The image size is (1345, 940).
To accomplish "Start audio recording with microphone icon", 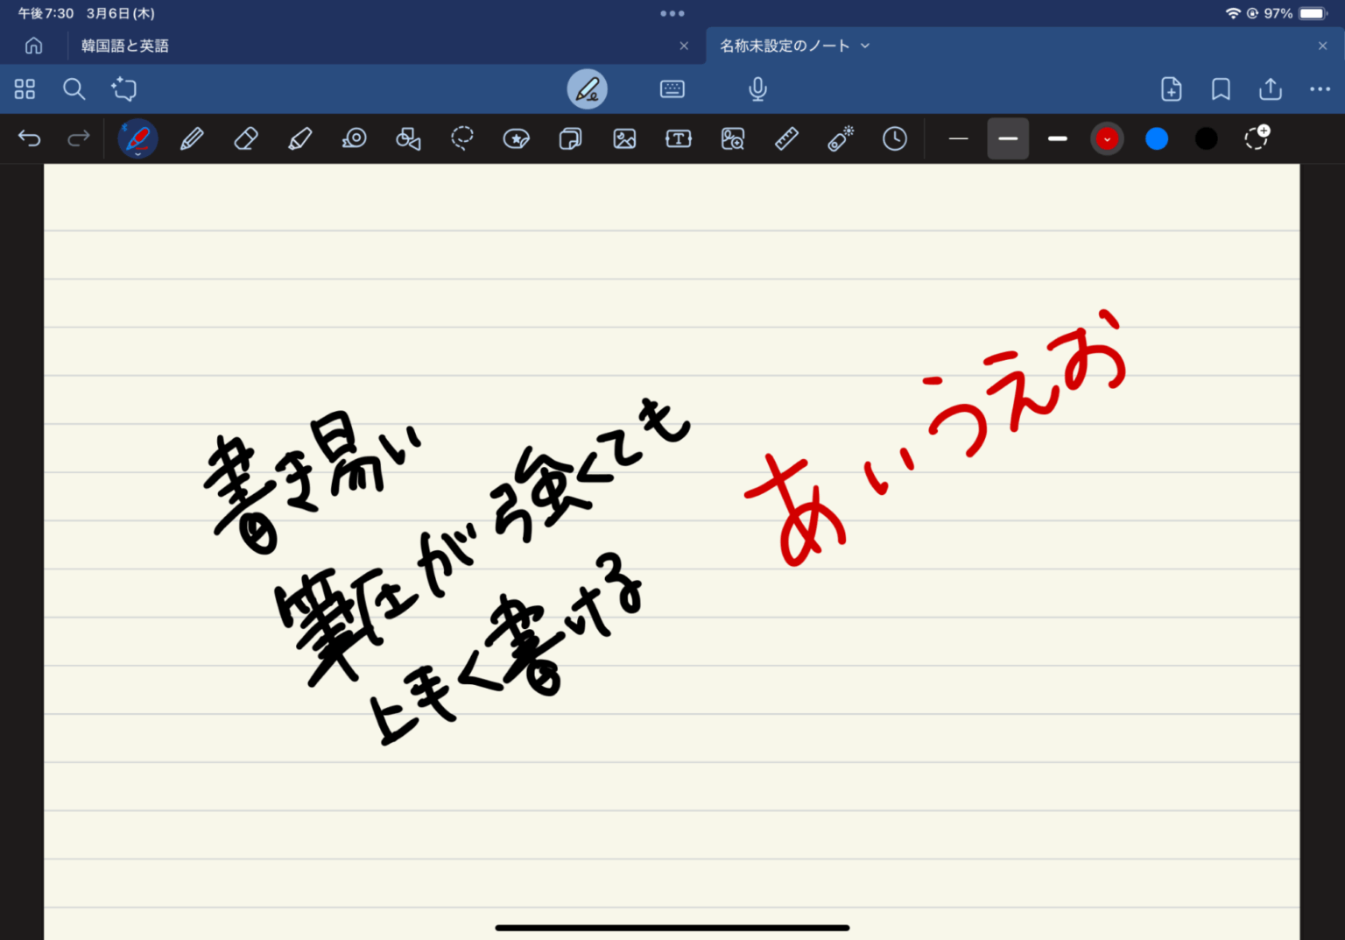I will 758,88.
